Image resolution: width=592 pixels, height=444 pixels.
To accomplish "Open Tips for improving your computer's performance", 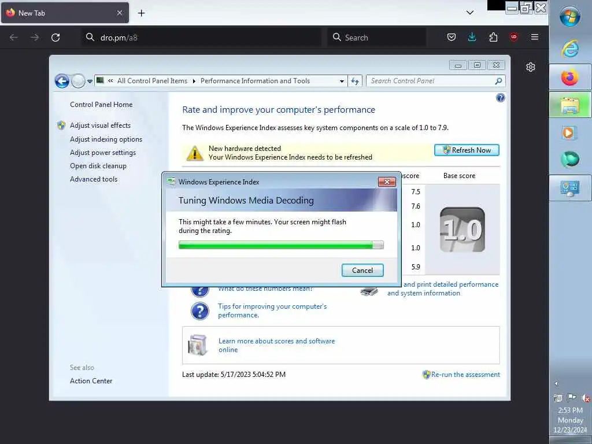I will [272, 310].
